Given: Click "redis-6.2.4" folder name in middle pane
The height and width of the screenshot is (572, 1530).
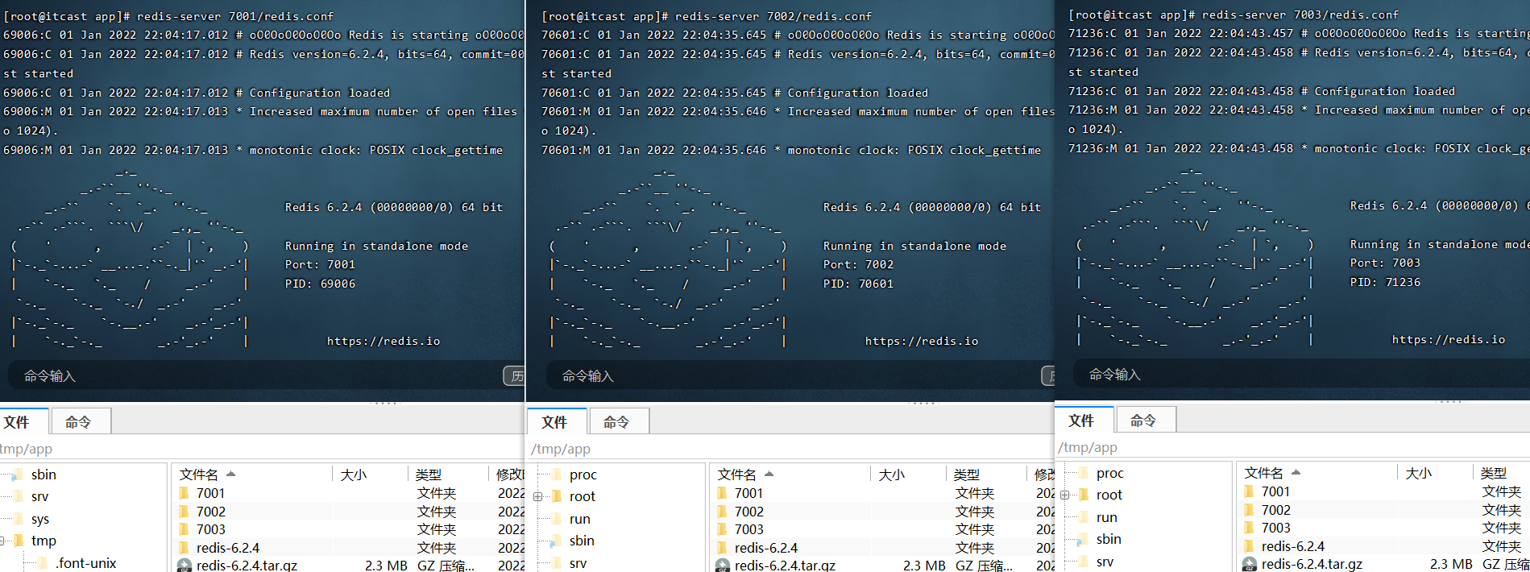Looking at the screenshot, I should [765, 548].
